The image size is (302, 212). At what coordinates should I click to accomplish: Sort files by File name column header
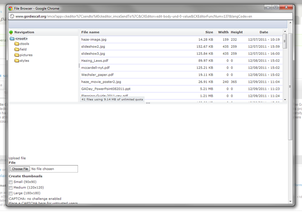[90, 32]
